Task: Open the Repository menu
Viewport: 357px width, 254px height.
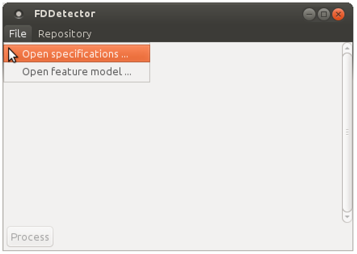Action: tap(64, 34)
